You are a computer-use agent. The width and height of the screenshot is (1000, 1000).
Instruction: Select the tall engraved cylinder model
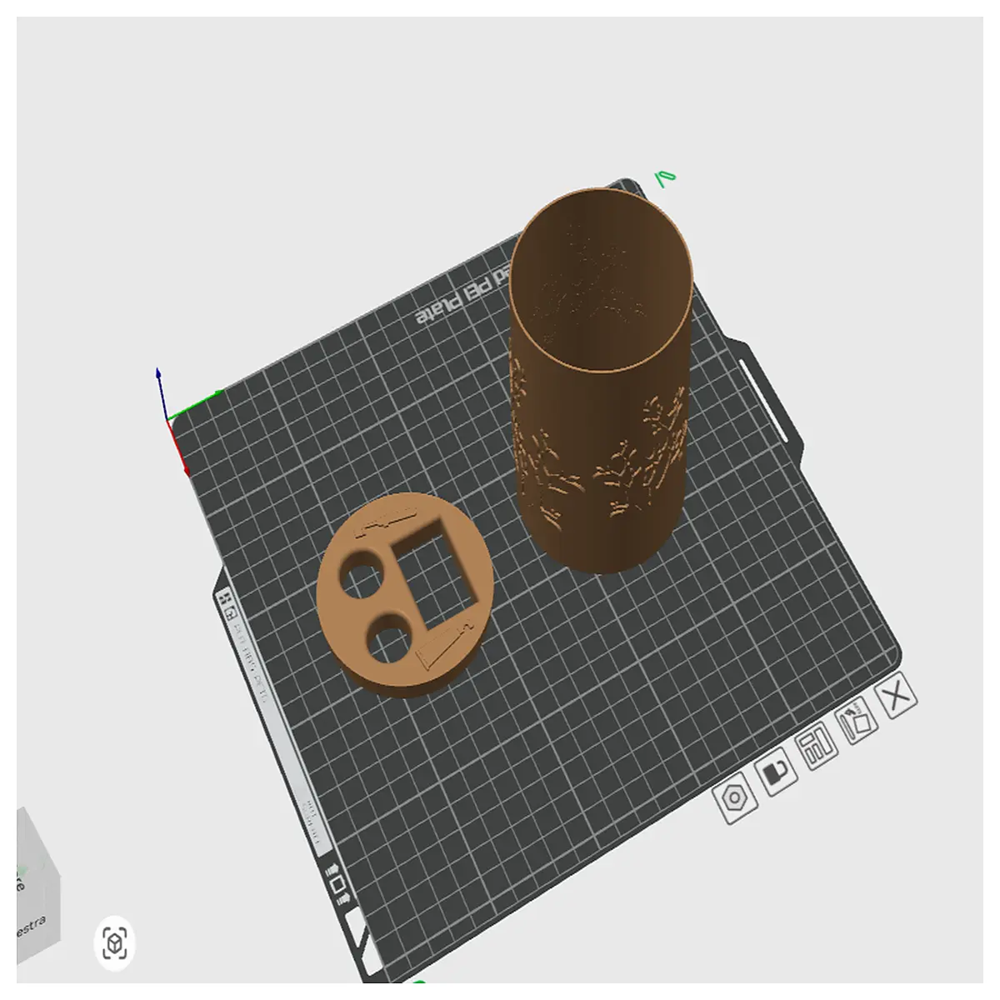tap(601, 379)
